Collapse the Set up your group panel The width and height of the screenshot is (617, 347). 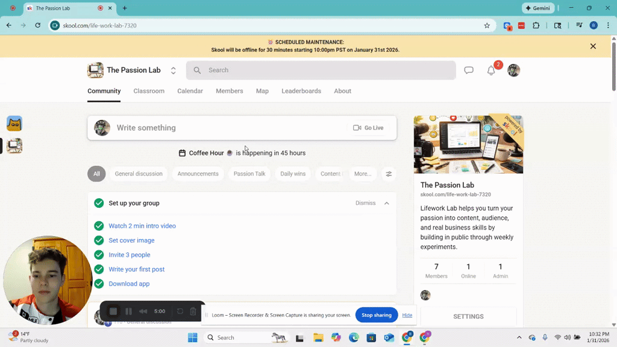click(387, 204)
